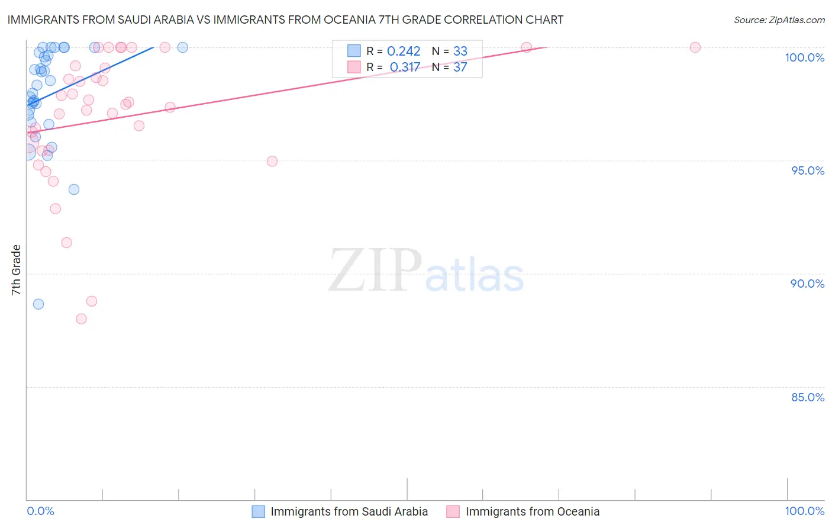Click the 85.0% y-axis label
The height and width of the screenshot is (528, 832).
point(808,397)
